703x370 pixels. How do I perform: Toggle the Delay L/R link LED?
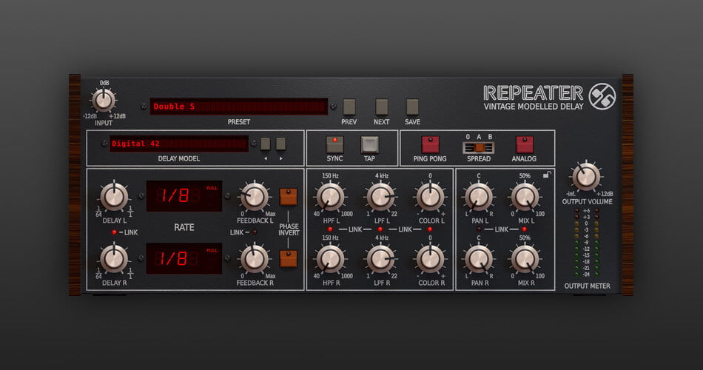tap(114, 232)
